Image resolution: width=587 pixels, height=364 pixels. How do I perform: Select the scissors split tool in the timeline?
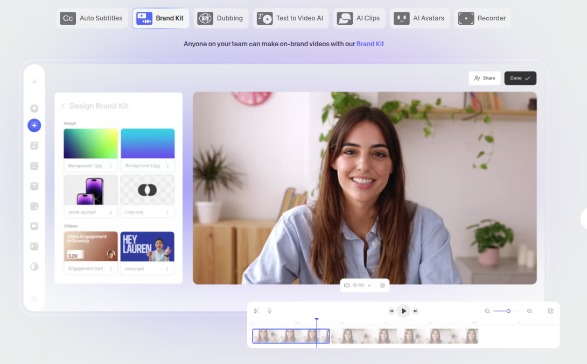tap(256, 311)
